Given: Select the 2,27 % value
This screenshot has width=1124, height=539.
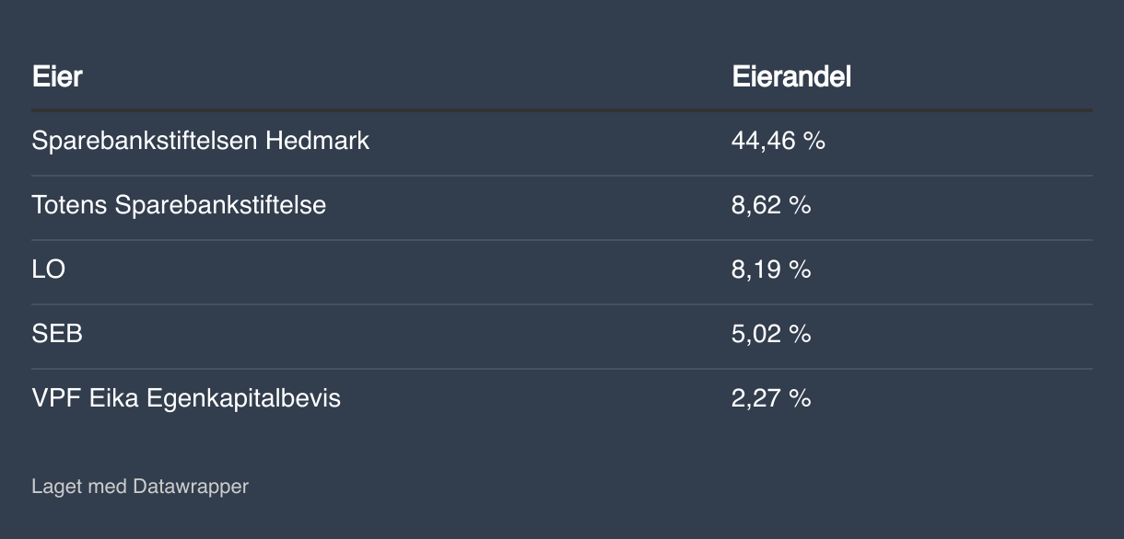Looking at the screenshot, I should (x=771, y=398).
